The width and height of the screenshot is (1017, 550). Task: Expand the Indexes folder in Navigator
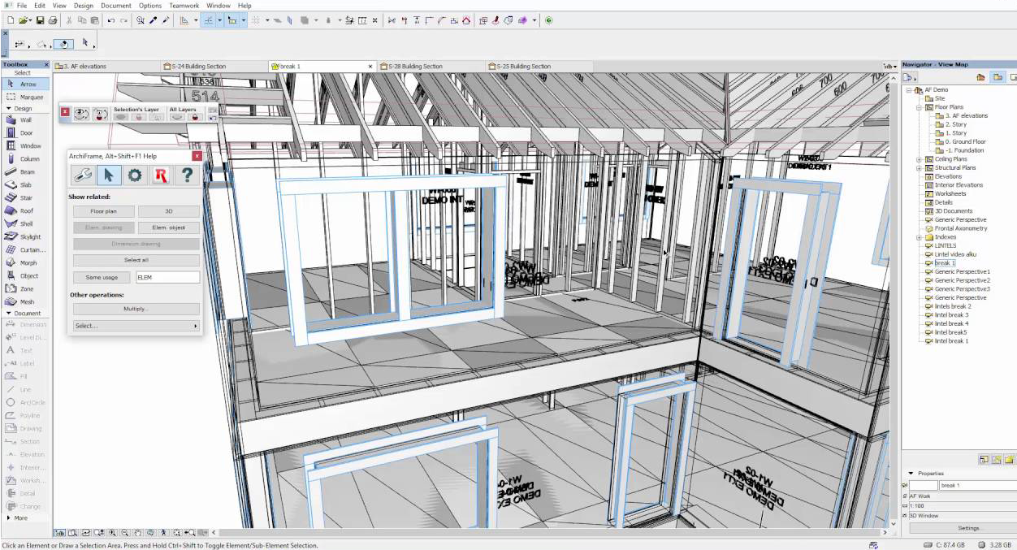point(920,237)
